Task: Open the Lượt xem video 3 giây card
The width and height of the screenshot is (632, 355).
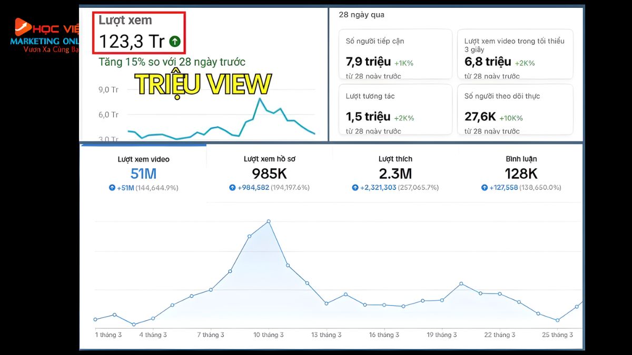Action: coord(515,54)
